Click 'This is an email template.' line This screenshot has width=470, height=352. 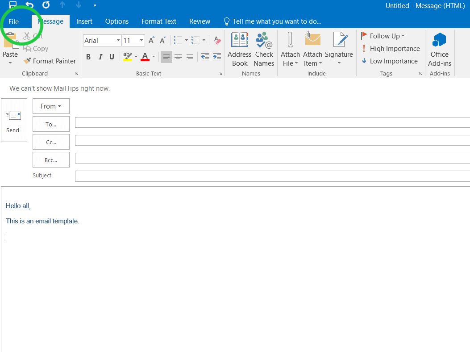42,221
